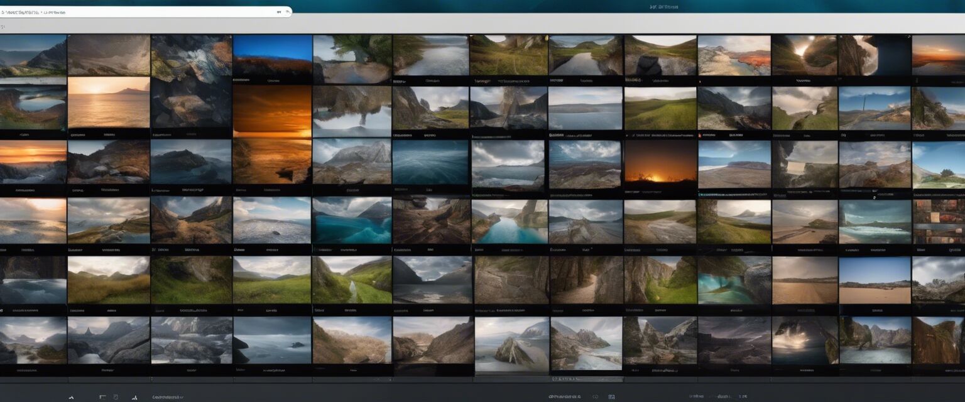Open the image info icon at bottom right corner

coord(612,396)
